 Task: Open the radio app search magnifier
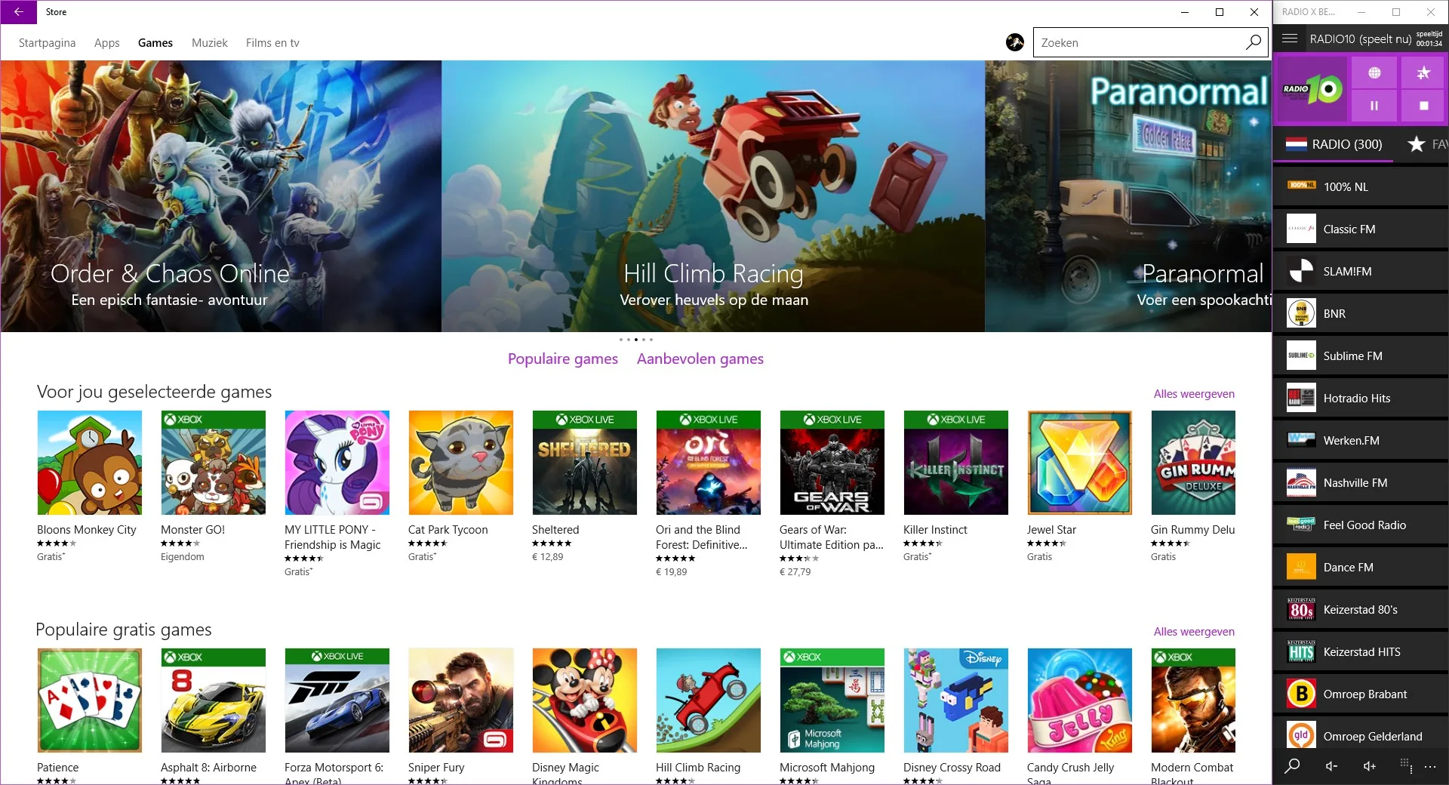pyautogui.click(x=1292, y=766)
